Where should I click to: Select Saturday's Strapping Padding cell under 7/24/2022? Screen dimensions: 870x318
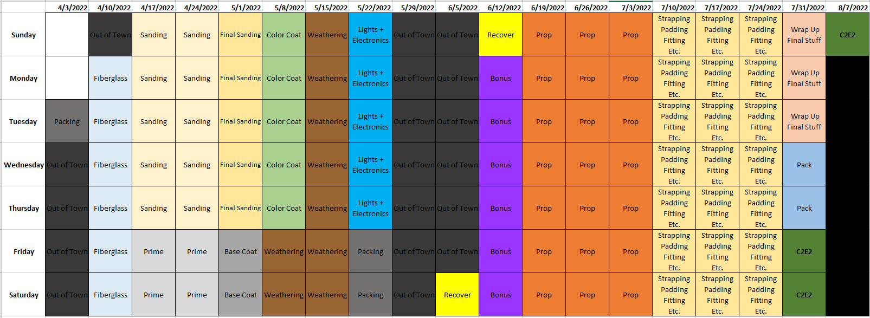[x=761, y=295]
